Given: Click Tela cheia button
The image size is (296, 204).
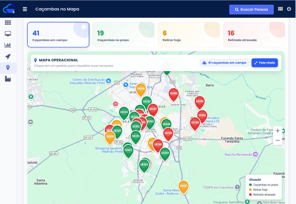Looking at the screenshot, I should tap(264, 63).
